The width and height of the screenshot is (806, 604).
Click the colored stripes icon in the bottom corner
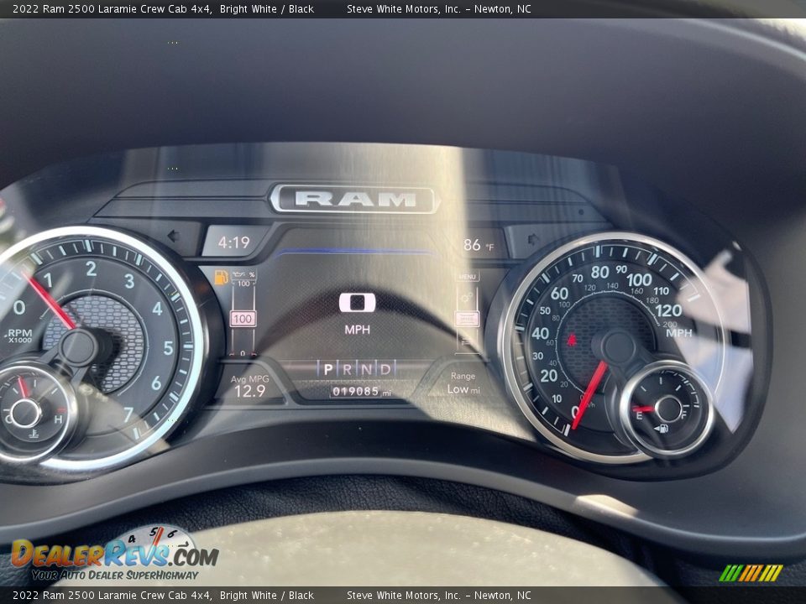pos(751,573)
